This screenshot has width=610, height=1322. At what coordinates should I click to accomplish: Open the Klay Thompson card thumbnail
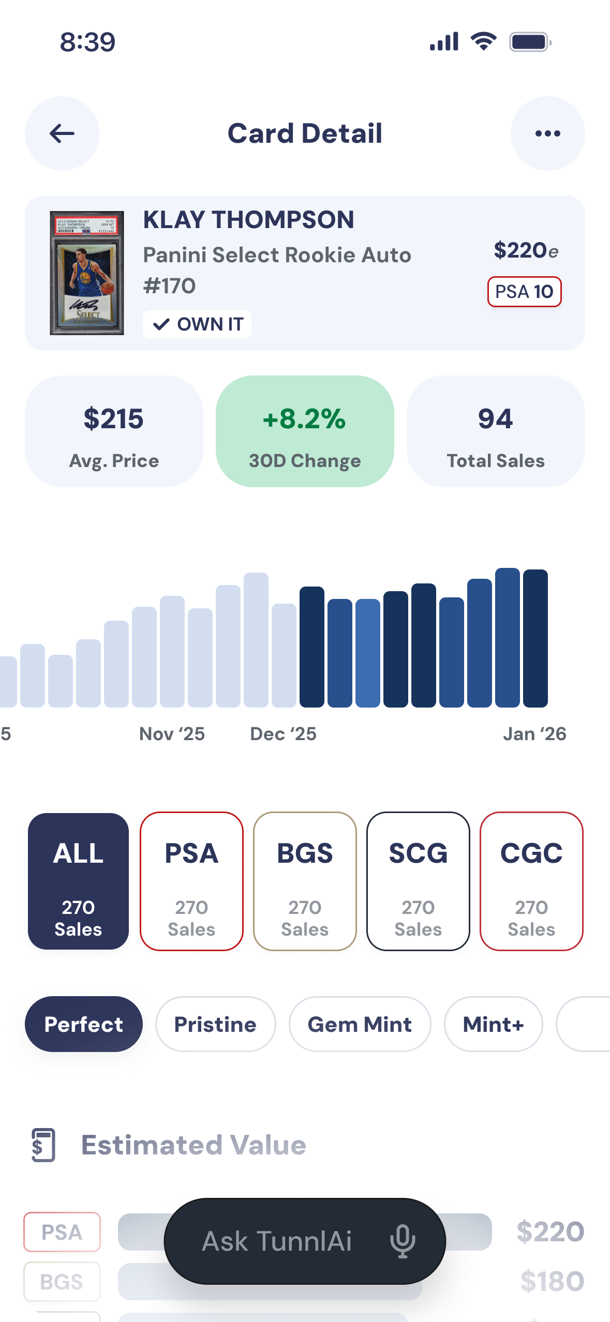(87, 273)
